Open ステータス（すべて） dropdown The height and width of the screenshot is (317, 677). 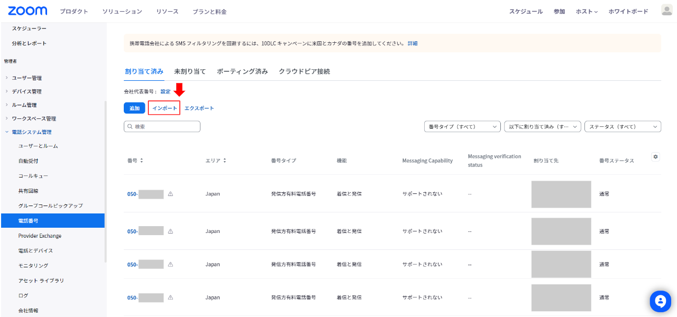[623, 127]
